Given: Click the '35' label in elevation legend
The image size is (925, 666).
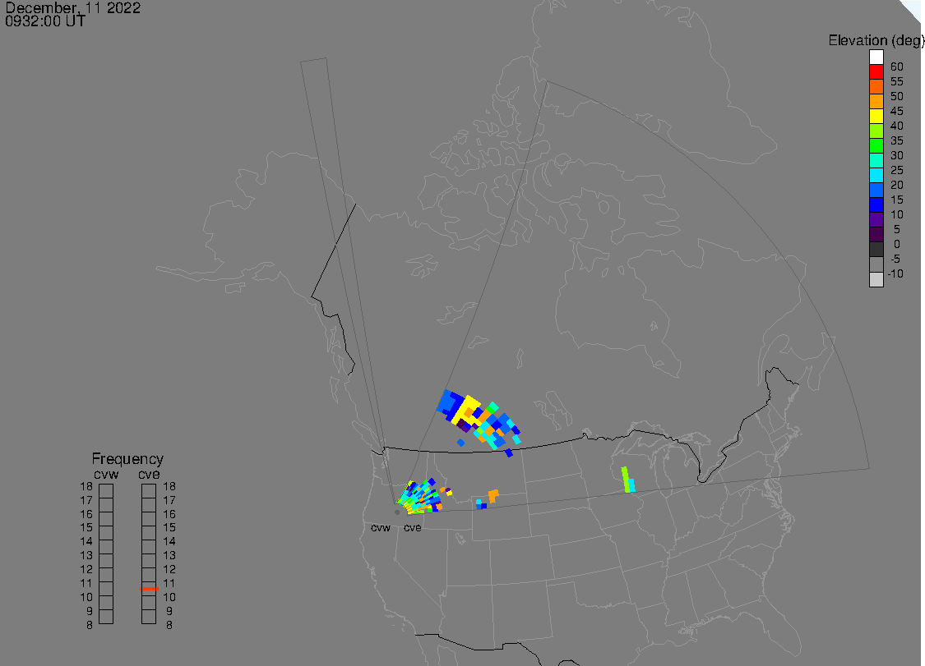Looking at the screenshot, I should (897, 140).
